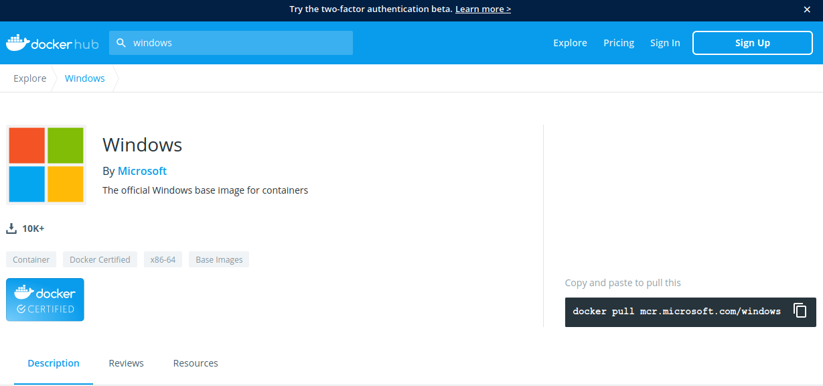The width and height of the screenshot is (823, 386).
Task: Click the Docker Certified badge
Action: click(x=45, y=300)
